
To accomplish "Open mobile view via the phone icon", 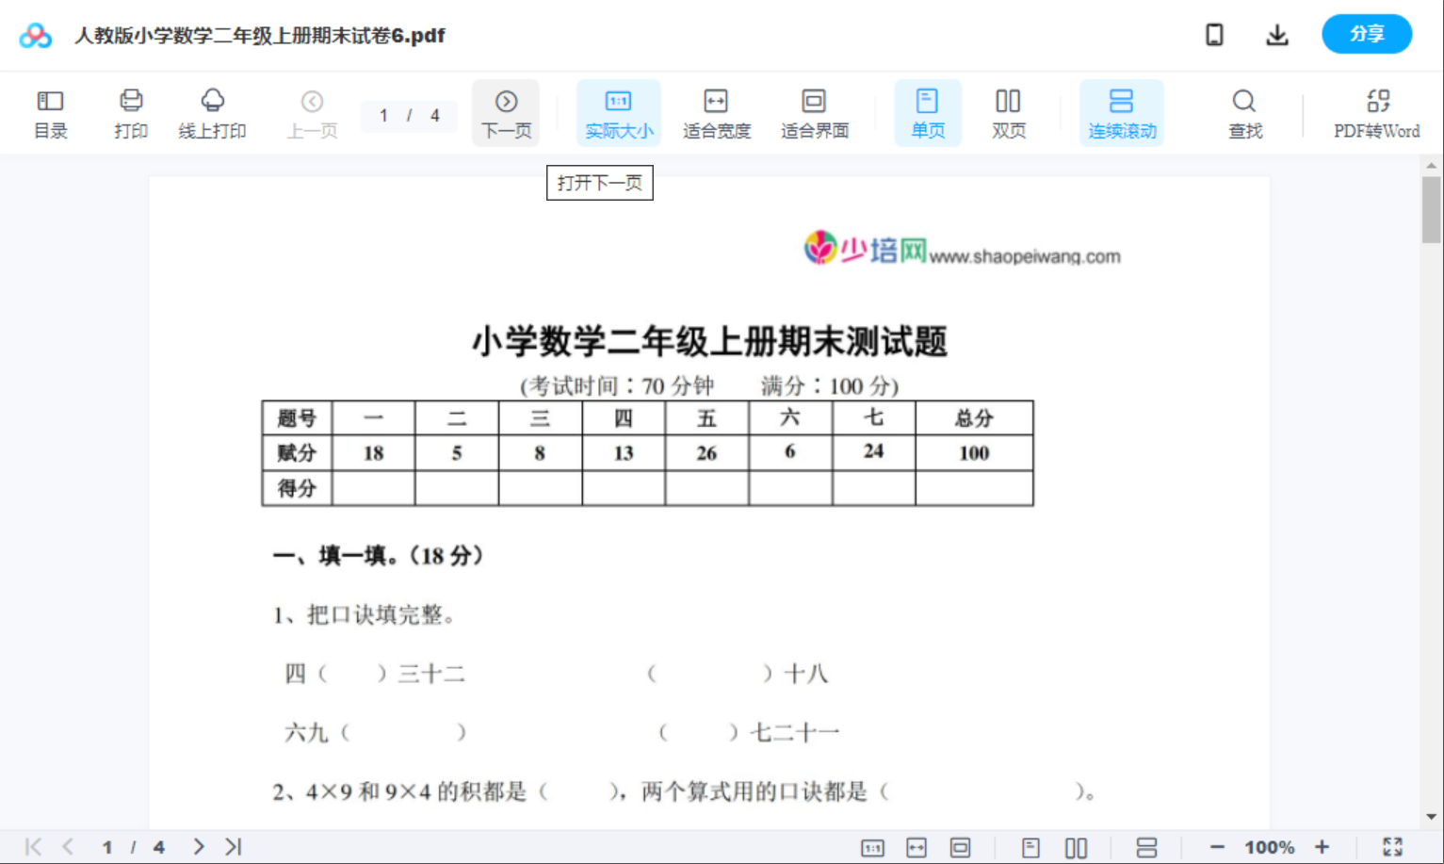I will coord(1214,34).
